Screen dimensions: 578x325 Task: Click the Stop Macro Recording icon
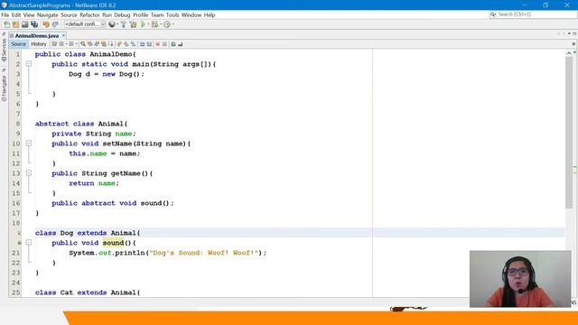164,44
